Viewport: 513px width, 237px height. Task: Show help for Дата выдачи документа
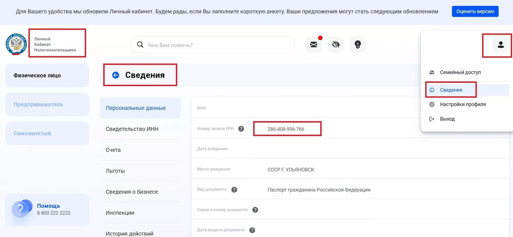(252, 230)
